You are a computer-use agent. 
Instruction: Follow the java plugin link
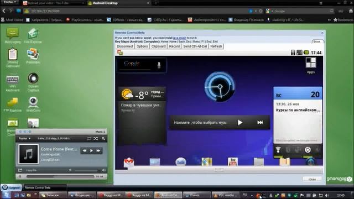(x=179, y=38)
